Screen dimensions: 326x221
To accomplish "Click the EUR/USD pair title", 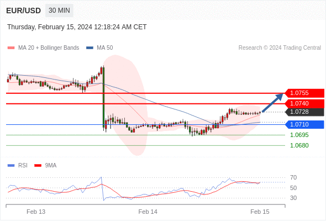I will [x=24, y=10].
